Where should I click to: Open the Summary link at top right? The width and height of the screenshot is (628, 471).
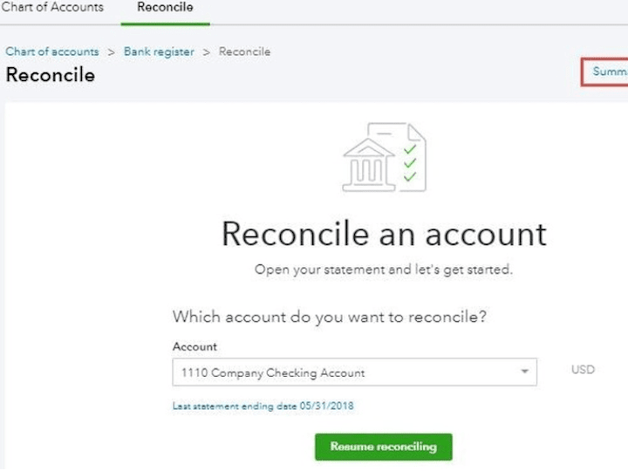[x=610, y=72]
